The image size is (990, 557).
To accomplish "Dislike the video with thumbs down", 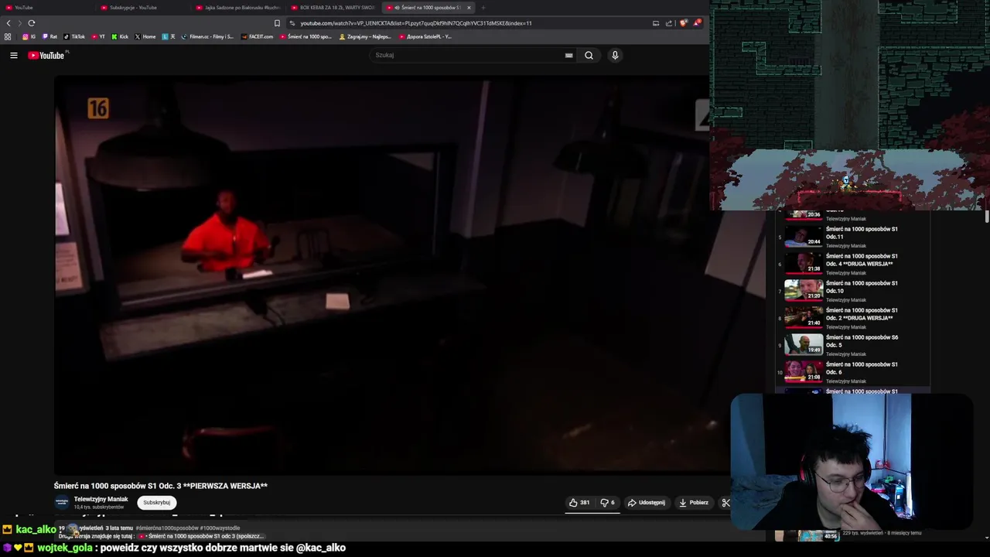I will pyautogui.click(x=608, y=503).
